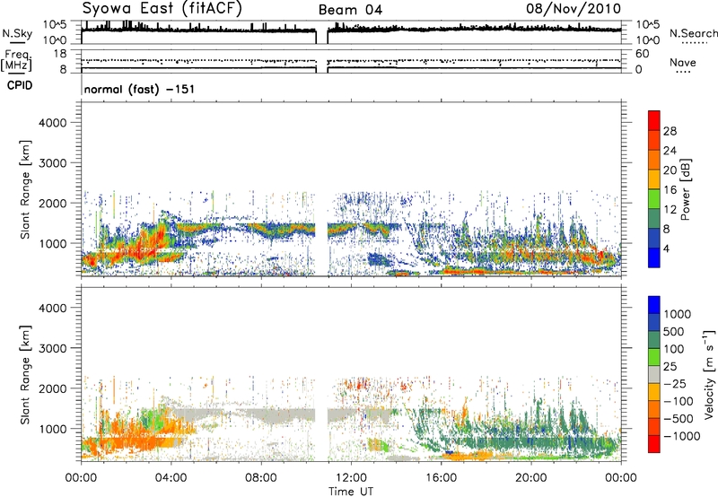Click the "18" frequency axis tick label
The height and width of the screenshot is (497, 718).
pyautogui.click(x=60, y=54)
